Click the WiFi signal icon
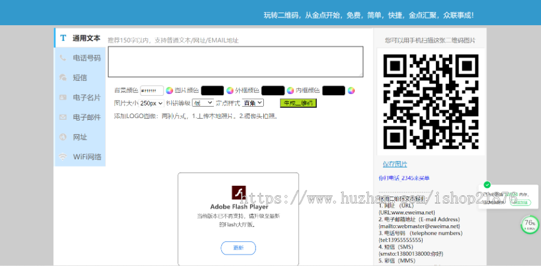Screen dimensions: 541x266 click(63, 157)
